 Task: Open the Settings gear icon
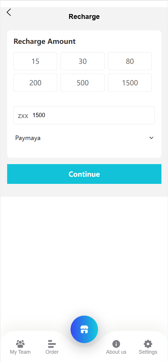pyautogui.click(x=148, y=344)
